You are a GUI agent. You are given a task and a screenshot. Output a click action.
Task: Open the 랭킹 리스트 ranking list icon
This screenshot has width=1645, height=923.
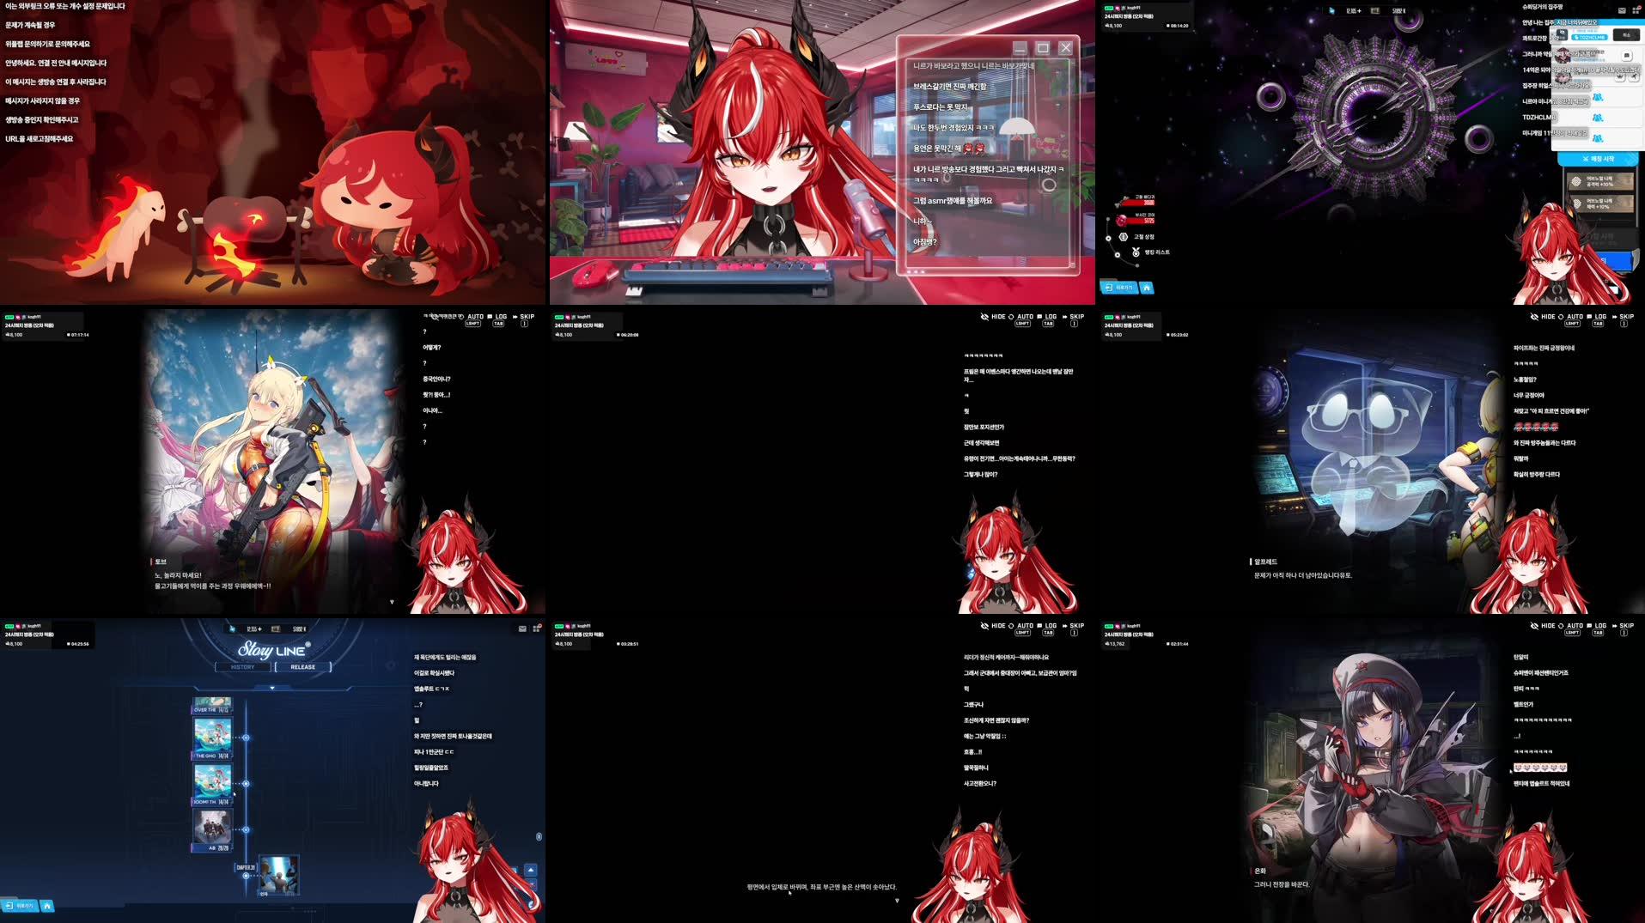1136,252
